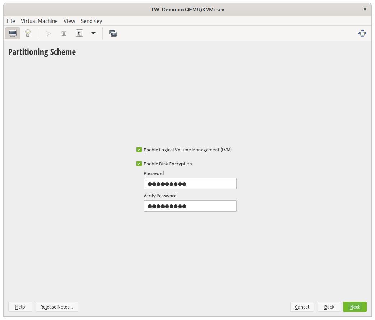Focus the Verify Password field
Screen dimensions: 375x320
pyautogui.click(x=190, y=206)
